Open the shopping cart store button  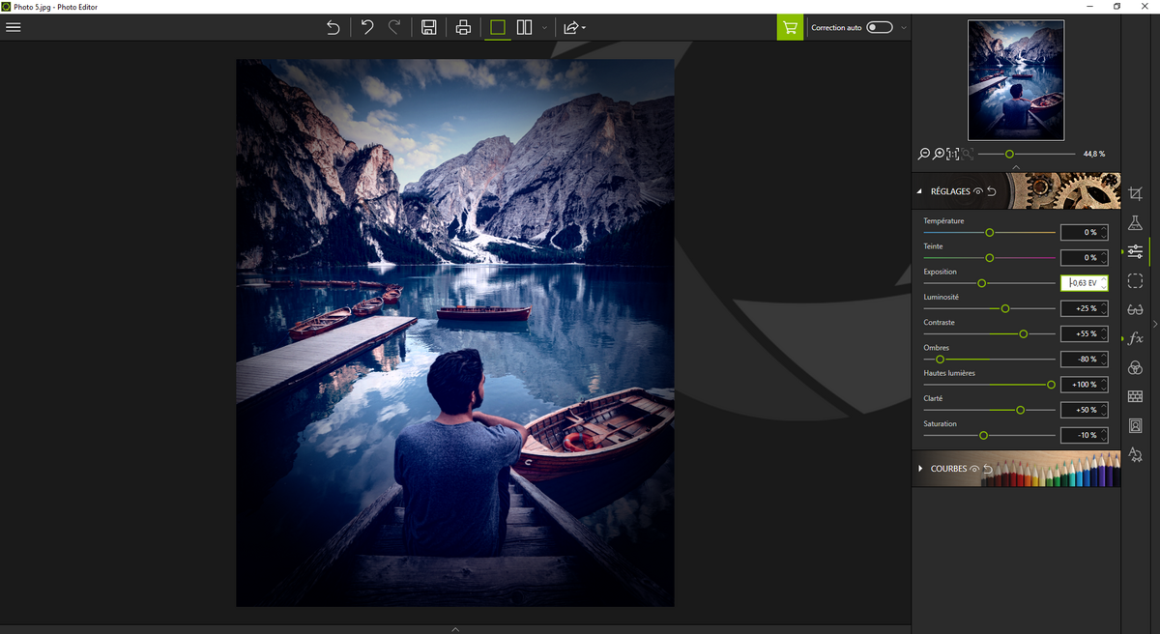pos(790,27)
